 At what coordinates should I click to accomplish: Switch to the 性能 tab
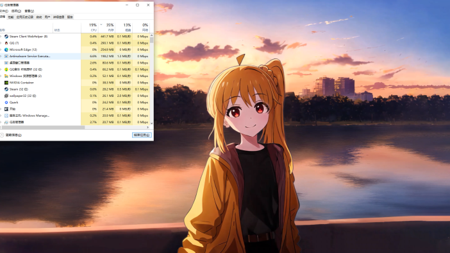(11, 17)
